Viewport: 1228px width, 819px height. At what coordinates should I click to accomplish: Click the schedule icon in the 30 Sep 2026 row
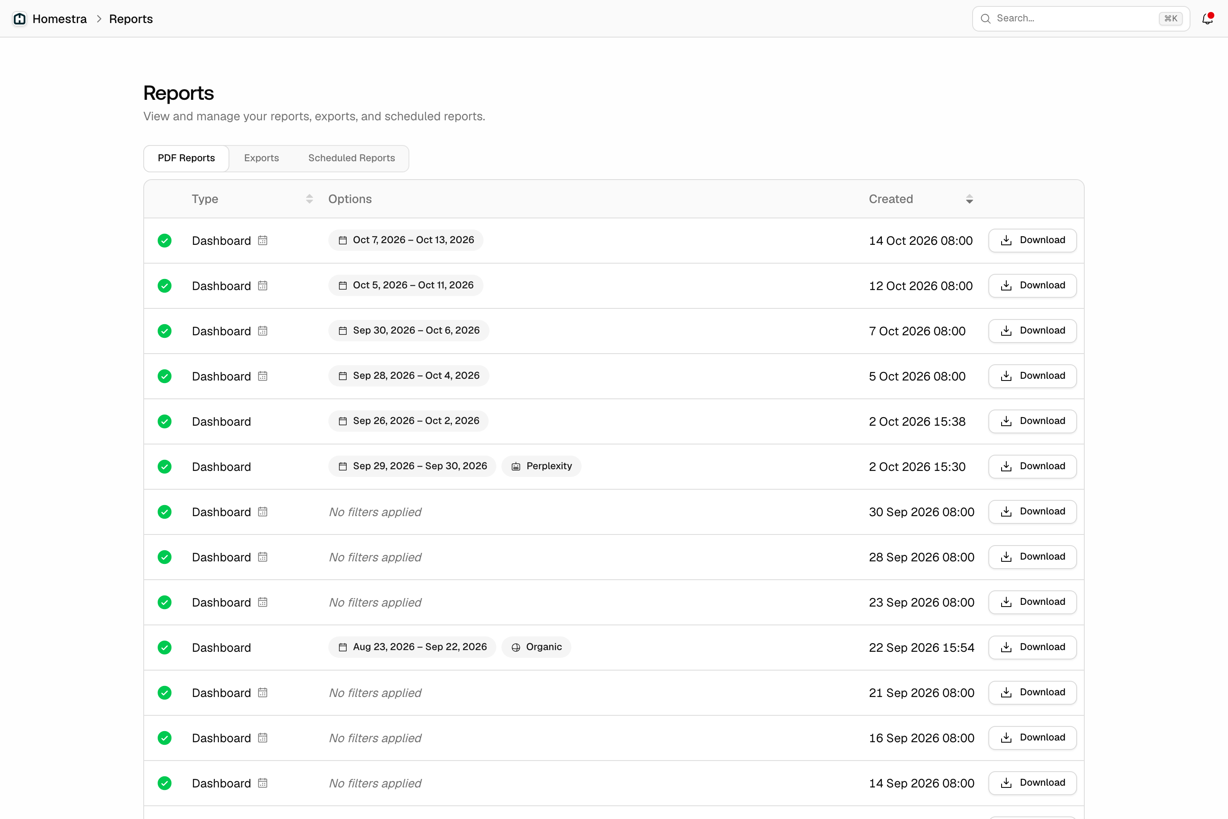263,512
